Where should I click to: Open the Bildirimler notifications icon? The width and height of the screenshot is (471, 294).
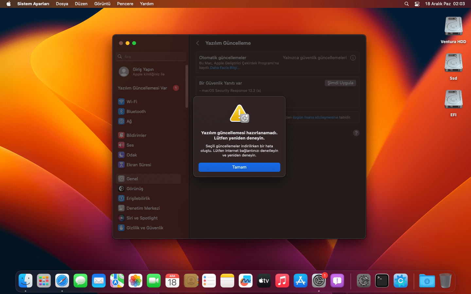[x=121, y=135]
